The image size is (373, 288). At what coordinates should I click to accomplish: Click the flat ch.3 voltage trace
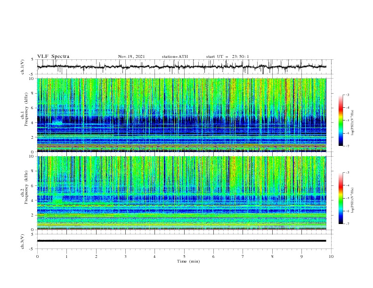click(181, 241)
